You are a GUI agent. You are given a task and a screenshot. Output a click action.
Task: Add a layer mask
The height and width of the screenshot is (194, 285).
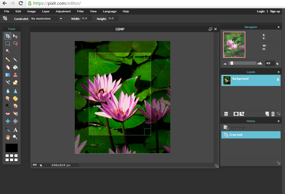pos(236,114)
